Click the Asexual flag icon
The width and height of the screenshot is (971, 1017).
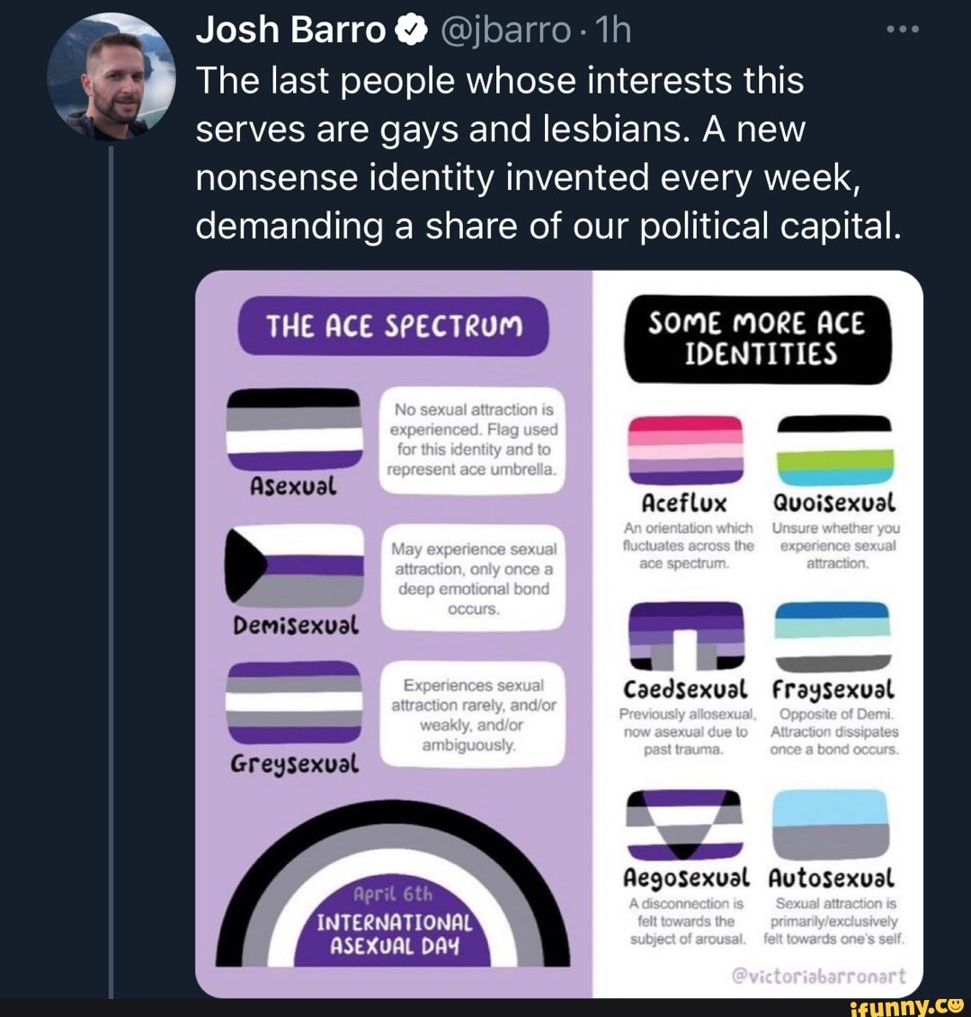pos(292,430)
